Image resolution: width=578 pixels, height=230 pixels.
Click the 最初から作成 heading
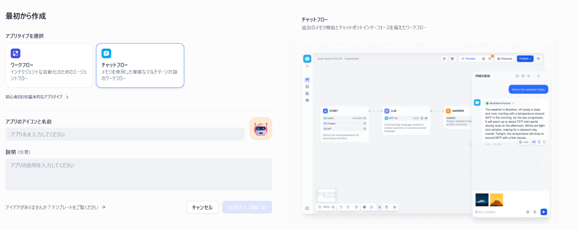tap(26, 16)
